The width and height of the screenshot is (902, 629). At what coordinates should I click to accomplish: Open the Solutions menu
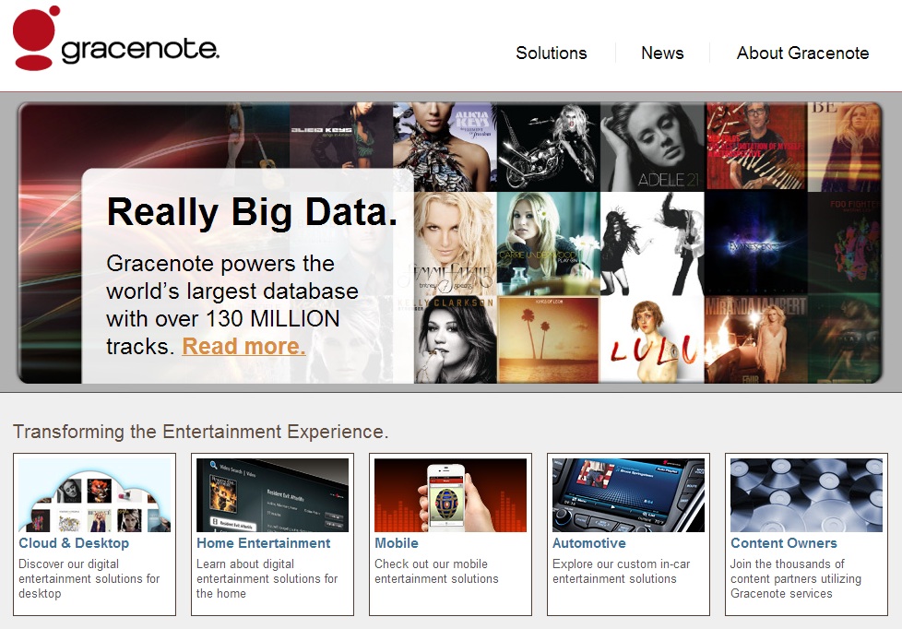pyautogui.click(x=551, y=53)
